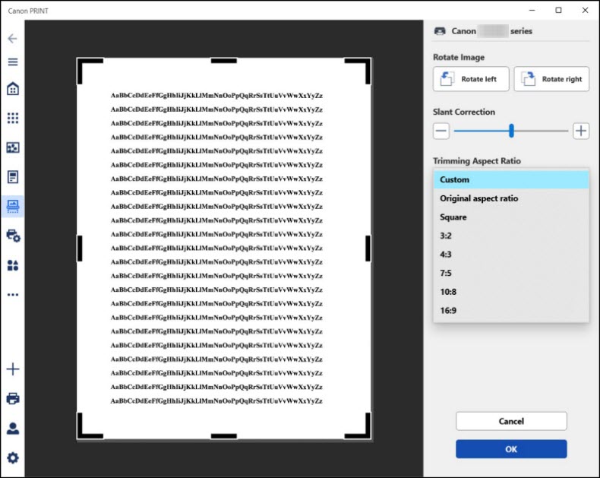This screenshot has height=478, width=600.
Task: Show more options via three dots
Action: [x=13, y=295]
